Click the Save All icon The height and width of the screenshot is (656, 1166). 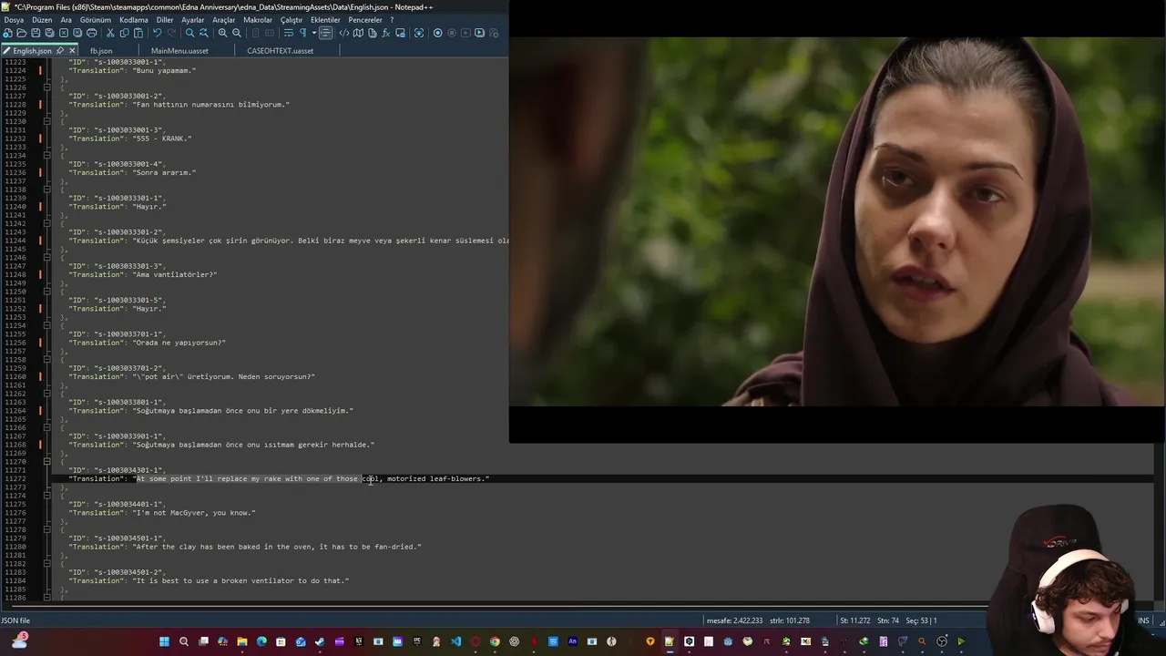(49, 33)
